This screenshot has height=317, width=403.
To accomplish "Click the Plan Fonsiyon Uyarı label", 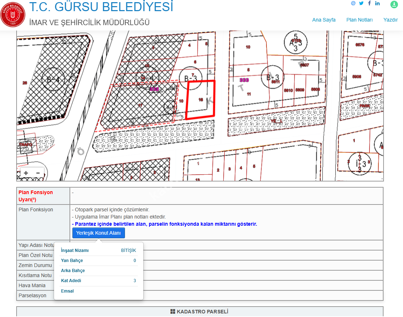I will coord(36,196).
